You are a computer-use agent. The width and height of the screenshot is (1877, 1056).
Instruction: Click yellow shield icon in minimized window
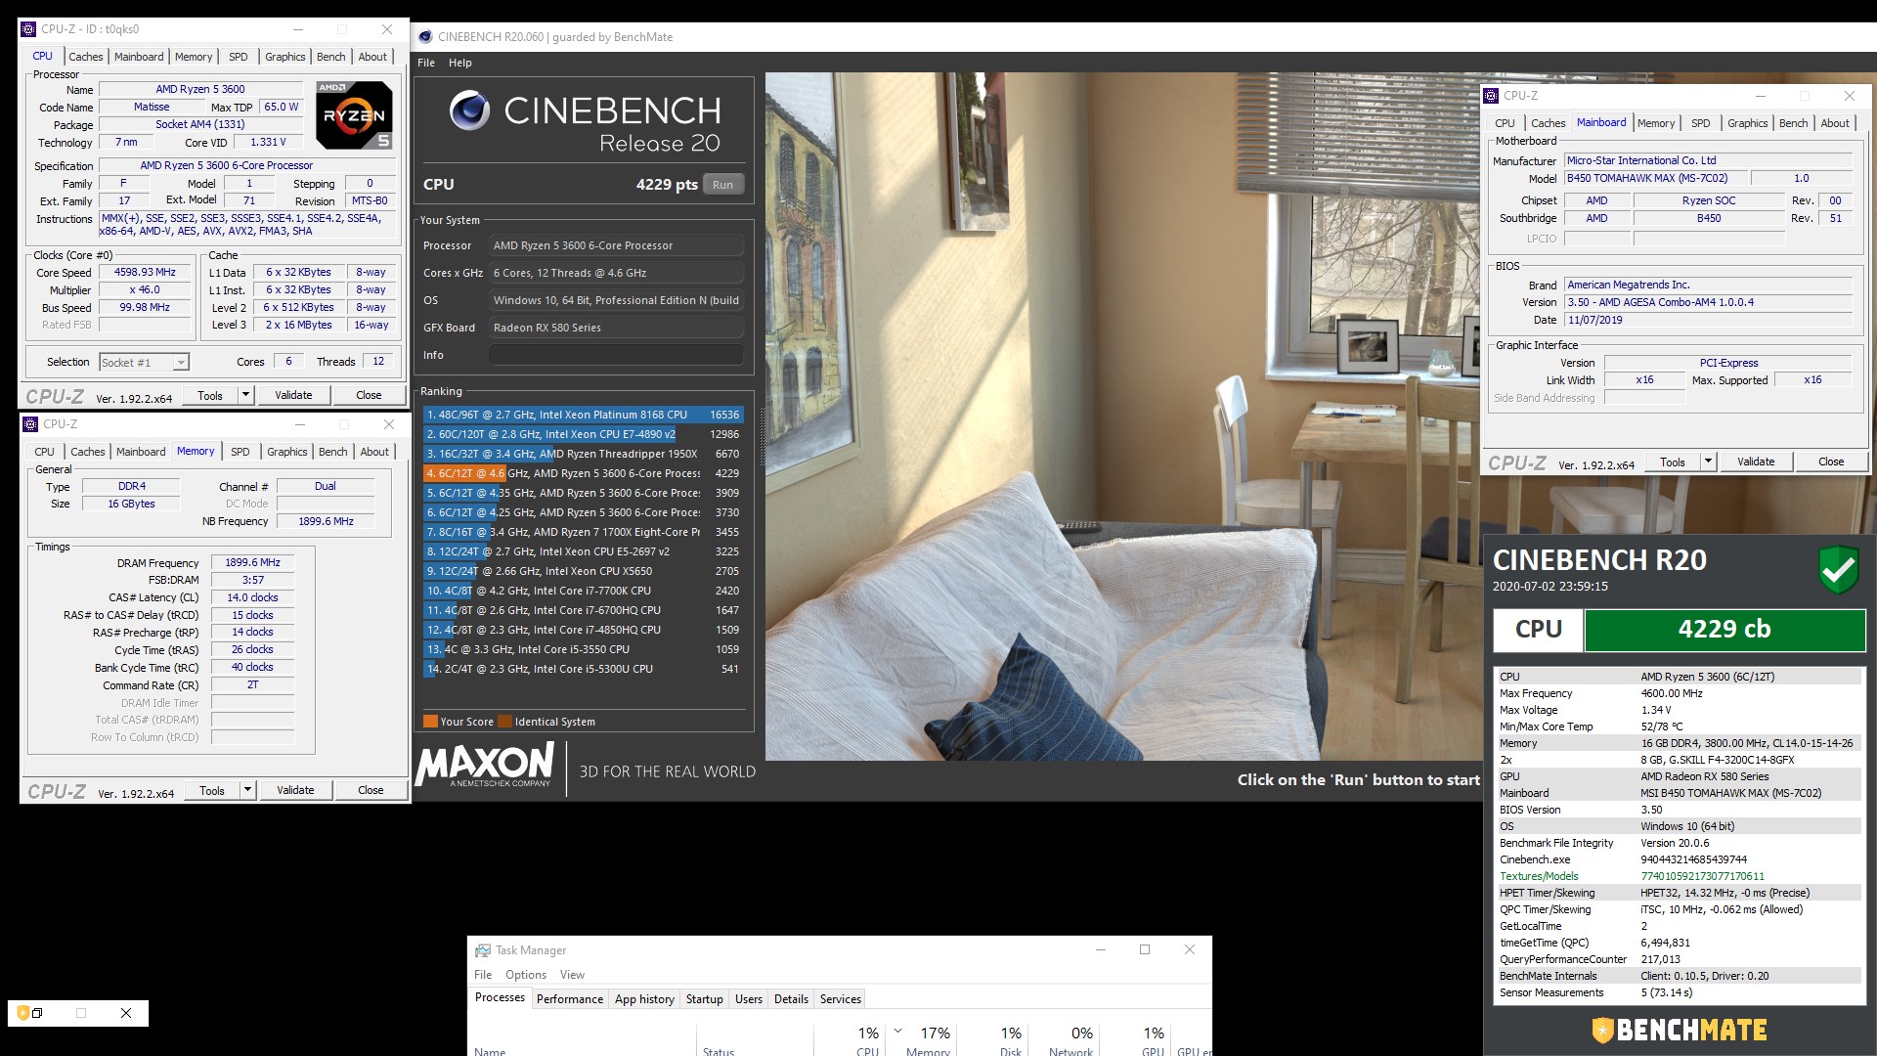(22, 1013)
